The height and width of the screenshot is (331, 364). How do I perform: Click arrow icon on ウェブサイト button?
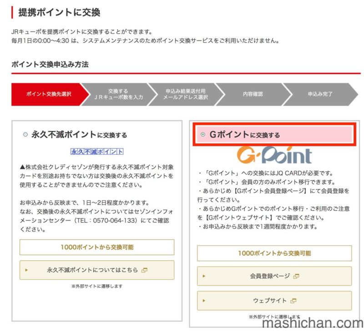tap(204, 300)
